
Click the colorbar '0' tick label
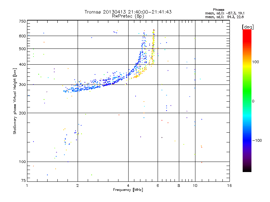[253, 101]
